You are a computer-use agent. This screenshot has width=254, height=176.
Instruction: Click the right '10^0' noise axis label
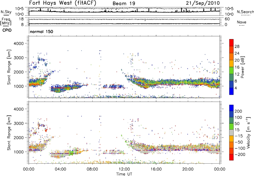coord(229,14)
